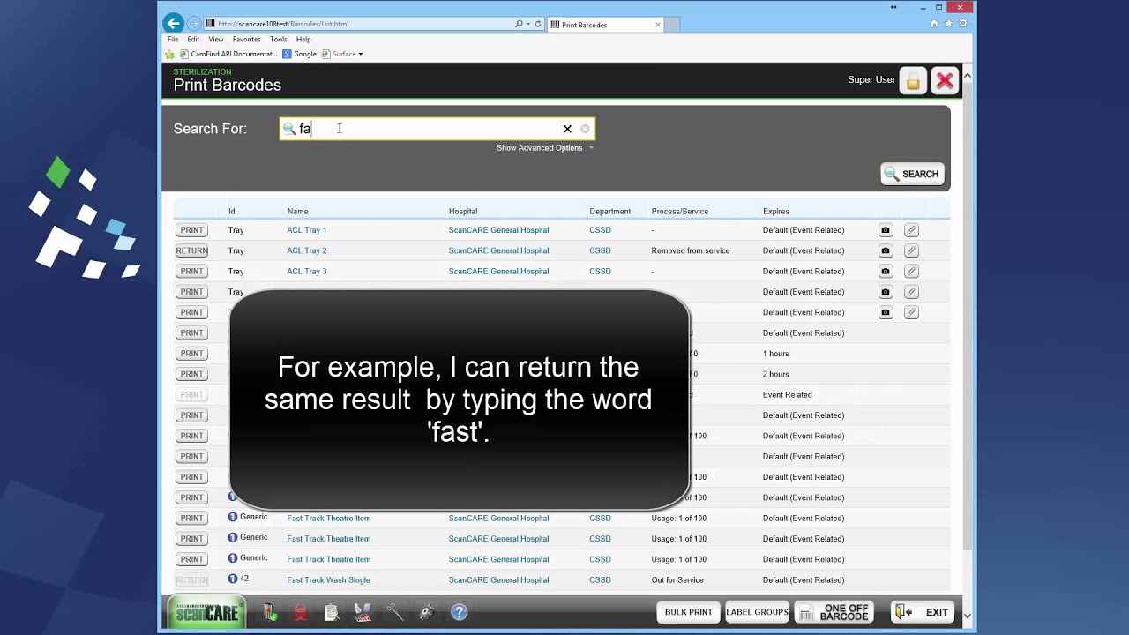Click the SEARCH button

[912, 174]
